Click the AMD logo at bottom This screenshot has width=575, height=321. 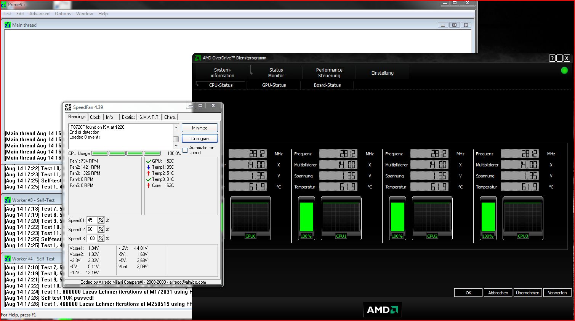point(383,310)
